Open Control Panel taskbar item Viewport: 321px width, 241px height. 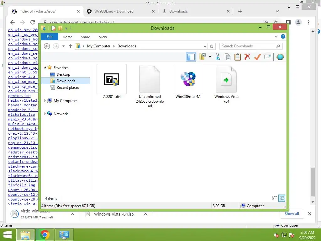coord(64,235)
